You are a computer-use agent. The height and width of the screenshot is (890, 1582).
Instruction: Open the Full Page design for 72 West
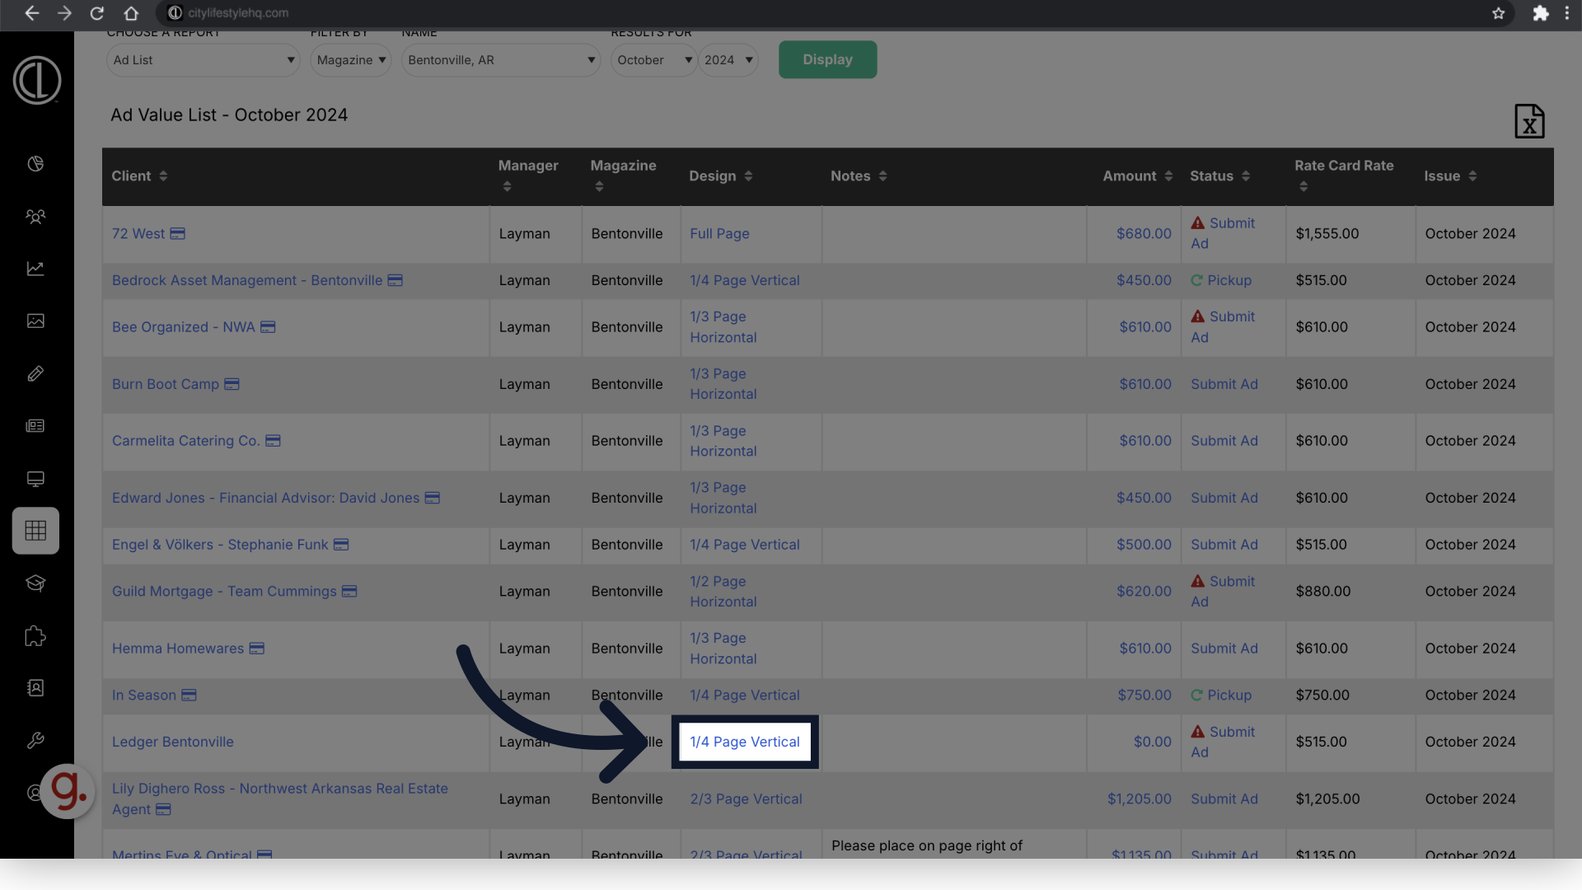[719, 234]
